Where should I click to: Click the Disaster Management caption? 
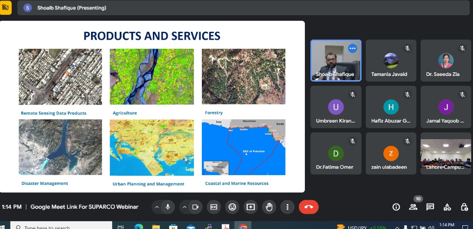pos(45,183)
